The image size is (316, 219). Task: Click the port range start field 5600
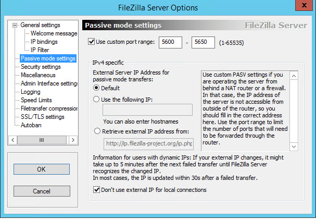point(173,42)
